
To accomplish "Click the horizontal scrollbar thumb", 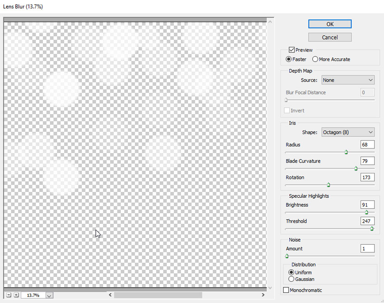I will (158, 295).
